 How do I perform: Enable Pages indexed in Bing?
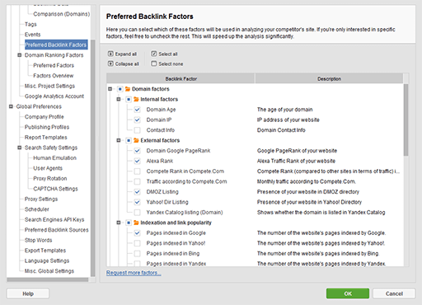(x=137, y=253)
